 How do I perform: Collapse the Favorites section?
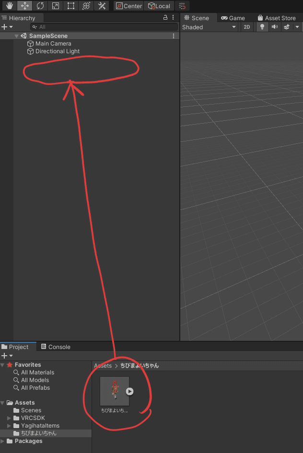coord(2,365)
